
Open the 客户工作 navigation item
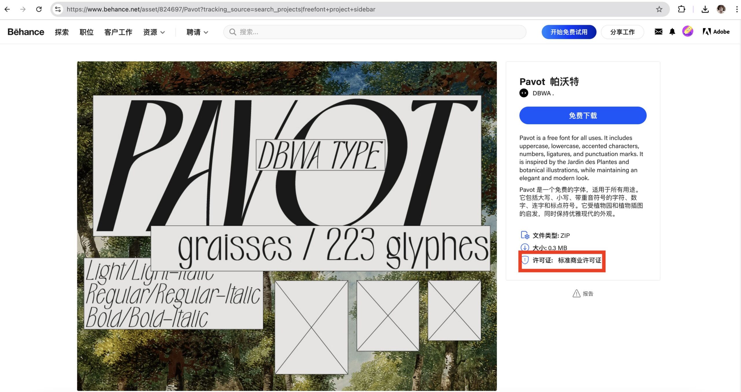(x=118, y=32)
